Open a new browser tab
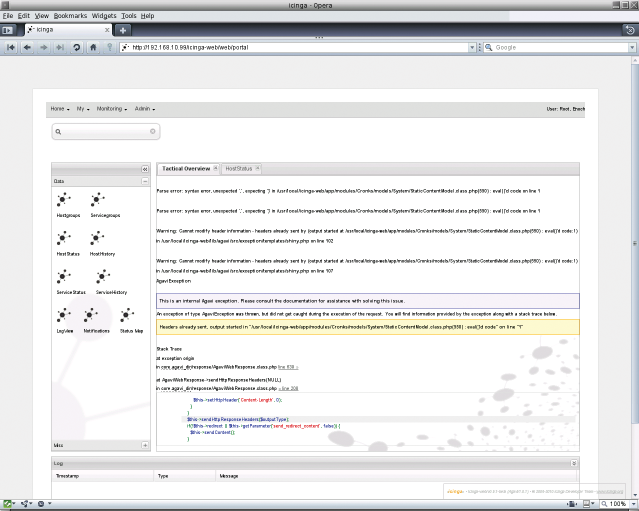The height and width of the screenshot is (511, 639). point(122,30)
